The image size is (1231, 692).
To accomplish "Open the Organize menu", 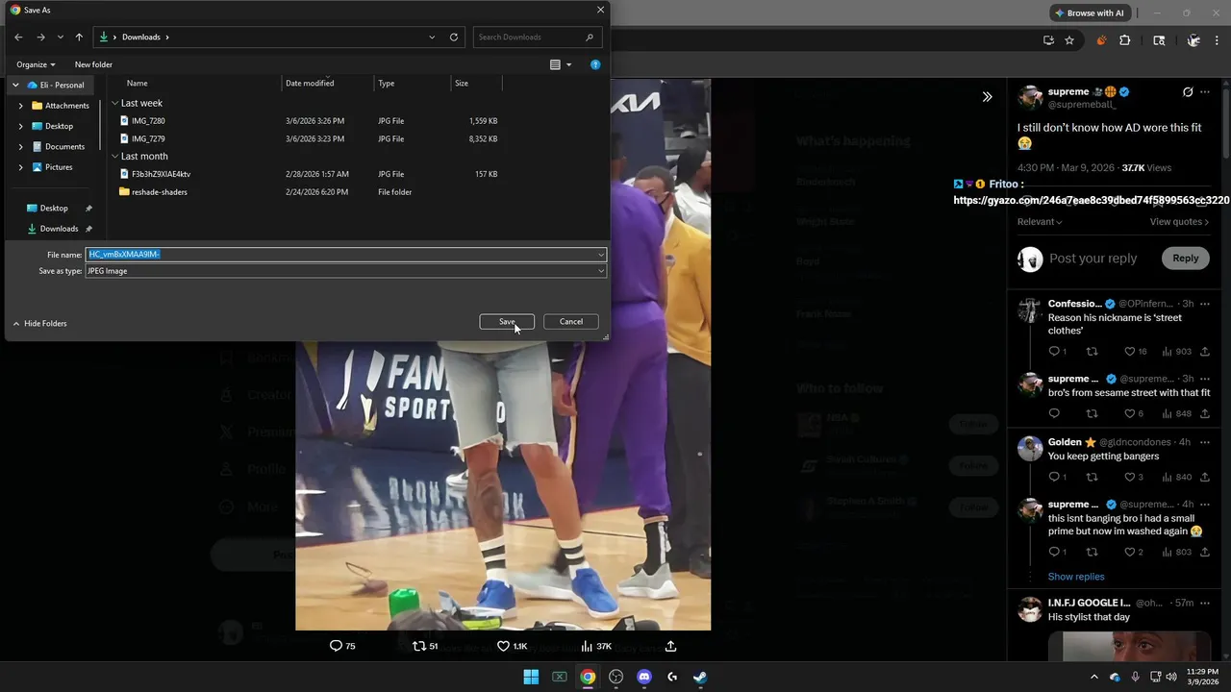I will point(36,64).
